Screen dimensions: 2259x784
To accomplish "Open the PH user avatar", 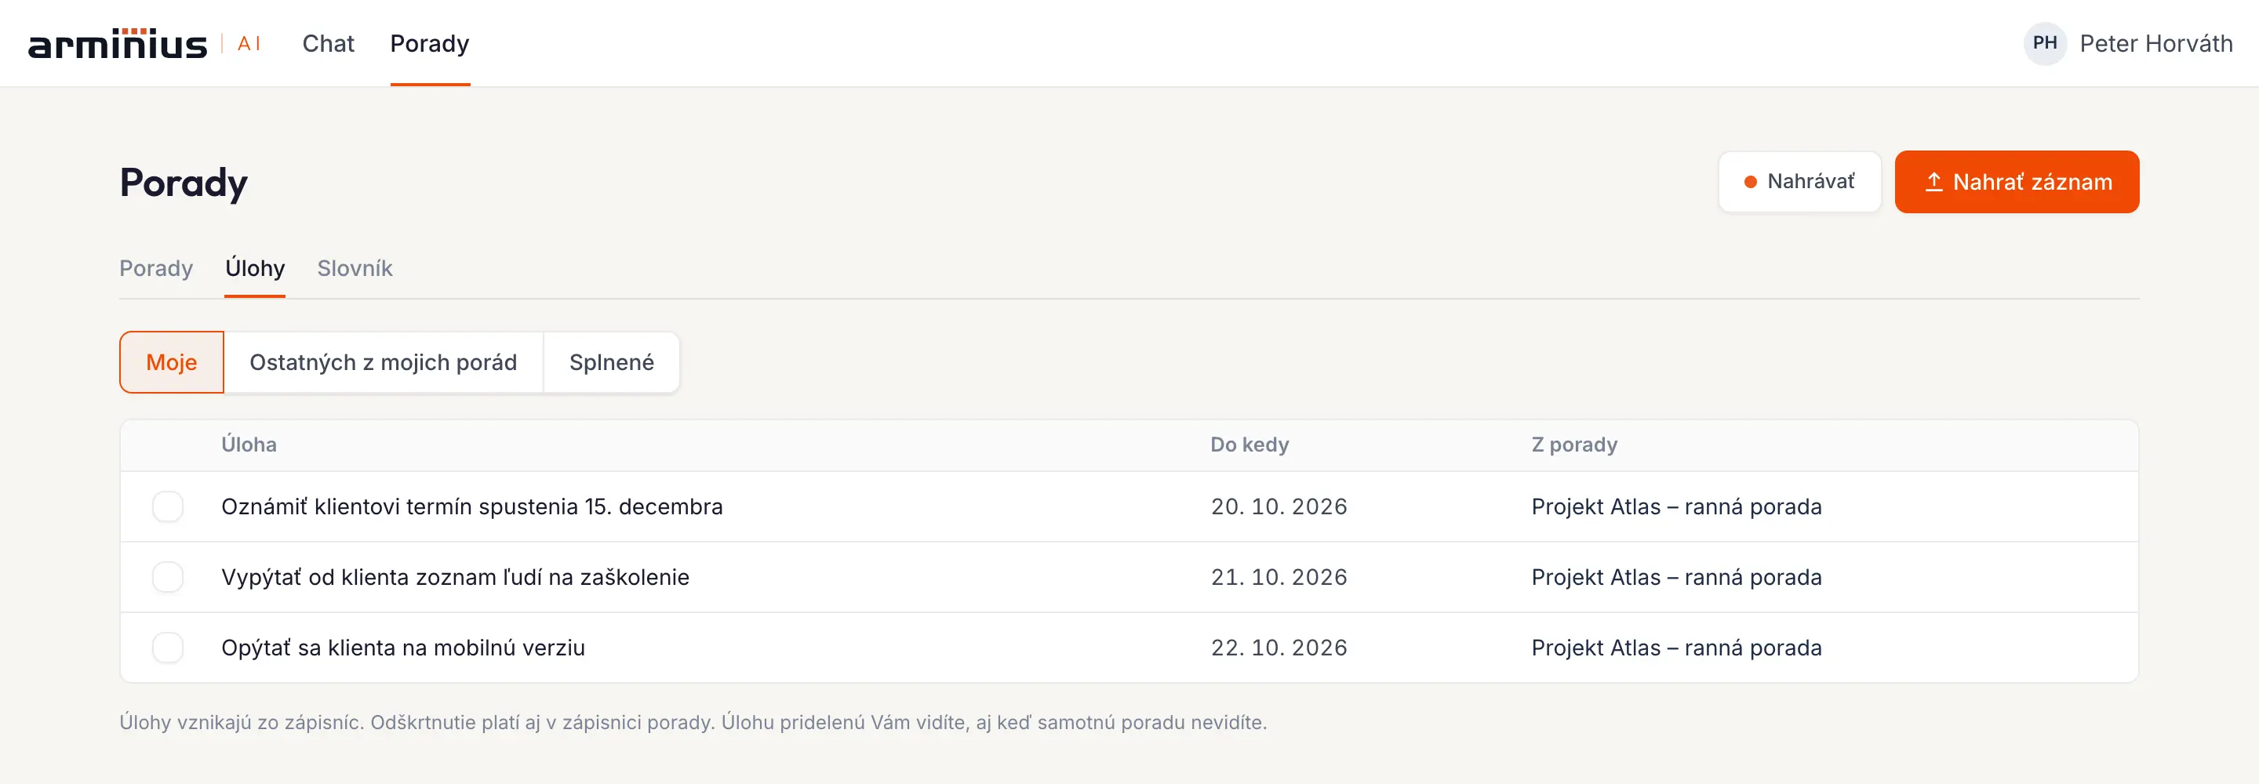I will coord(2044,43).
